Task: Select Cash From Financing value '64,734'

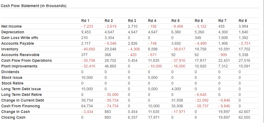Action: (87, 106)
